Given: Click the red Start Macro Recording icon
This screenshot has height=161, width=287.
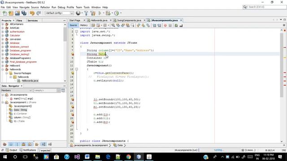Looking at the screenshot, I should pyautogui.click(x=165, y=25).
